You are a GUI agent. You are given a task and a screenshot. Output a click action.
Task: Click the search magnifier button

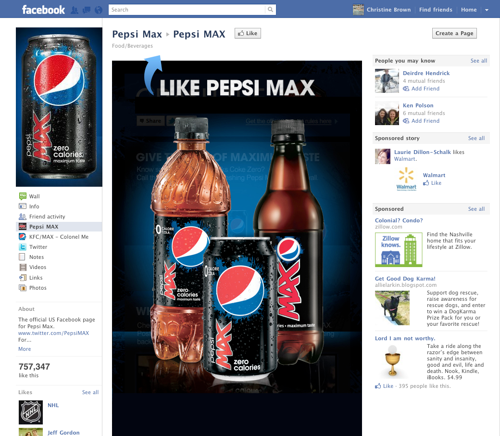(270, 10)
